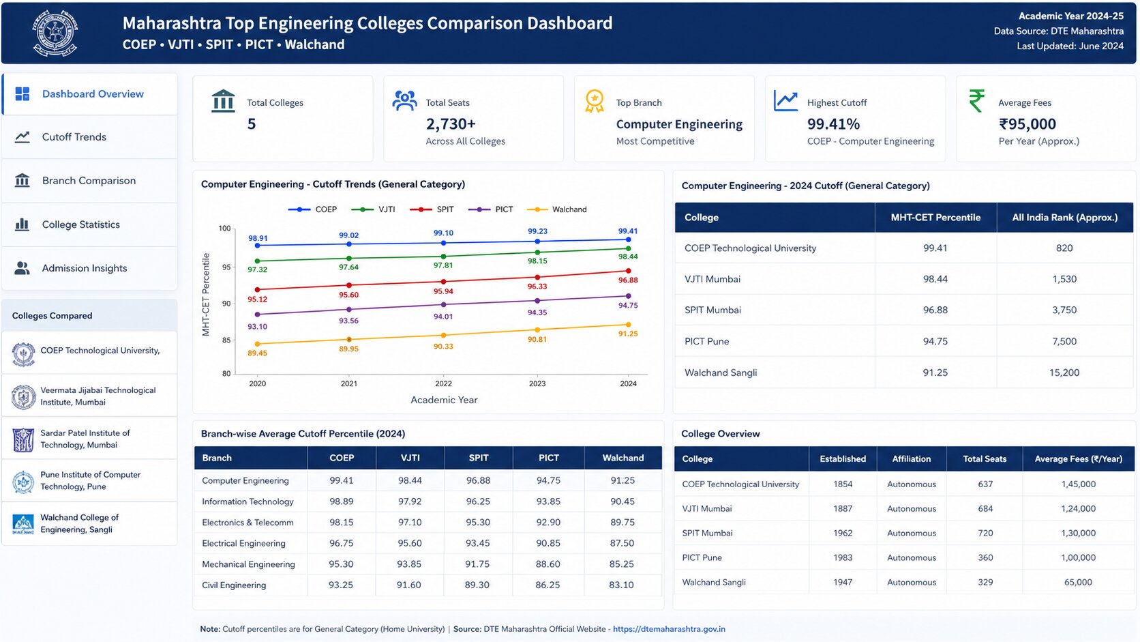1140x642 pixels.
Task: Select COEP Technological University in Colleges Compared
Action: 89,353
